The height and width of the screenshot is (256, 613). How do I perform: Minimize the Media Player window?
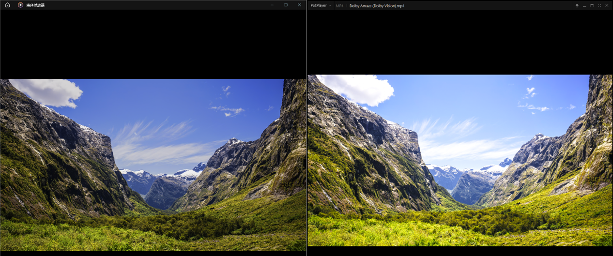pyautogui.click(x=272, y=5)
